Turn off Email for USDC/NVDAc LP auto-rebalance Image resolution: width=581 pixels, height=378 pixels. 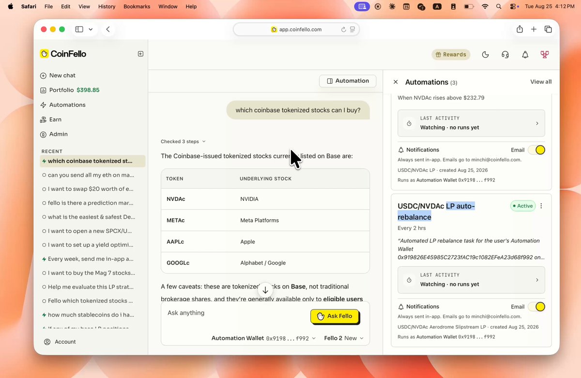tap(536, 307)
